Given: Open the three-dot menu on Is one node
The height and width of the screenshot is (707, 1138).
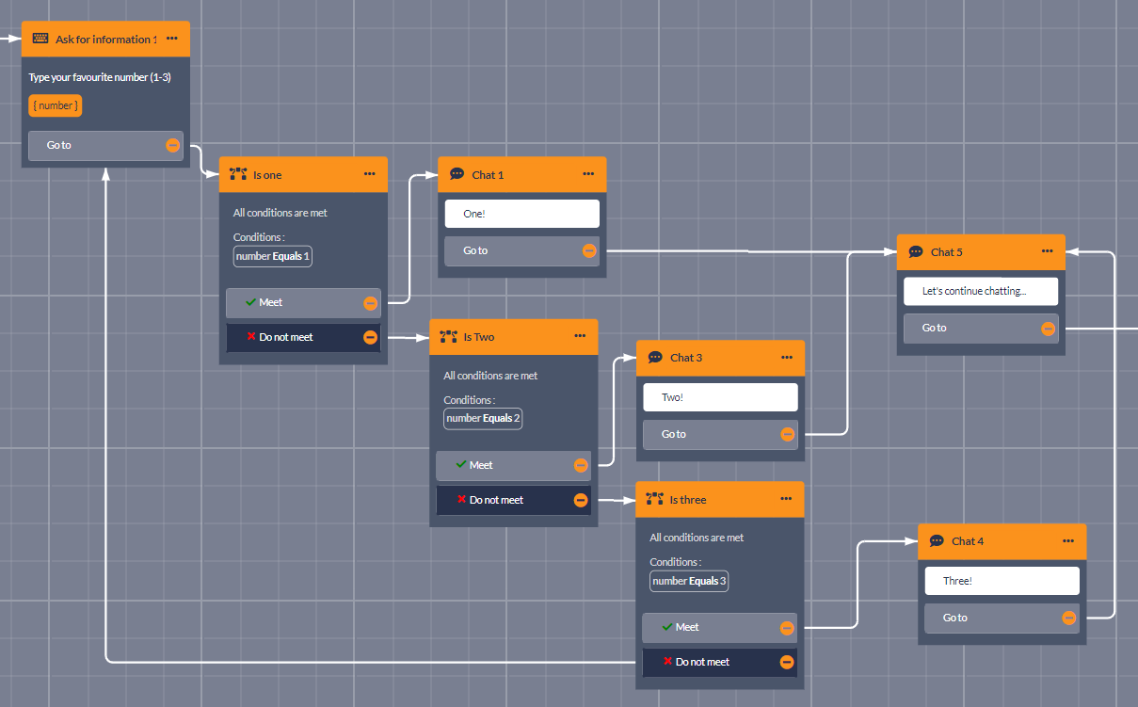Looking at the screenshot, I should (x=369, y=174).
